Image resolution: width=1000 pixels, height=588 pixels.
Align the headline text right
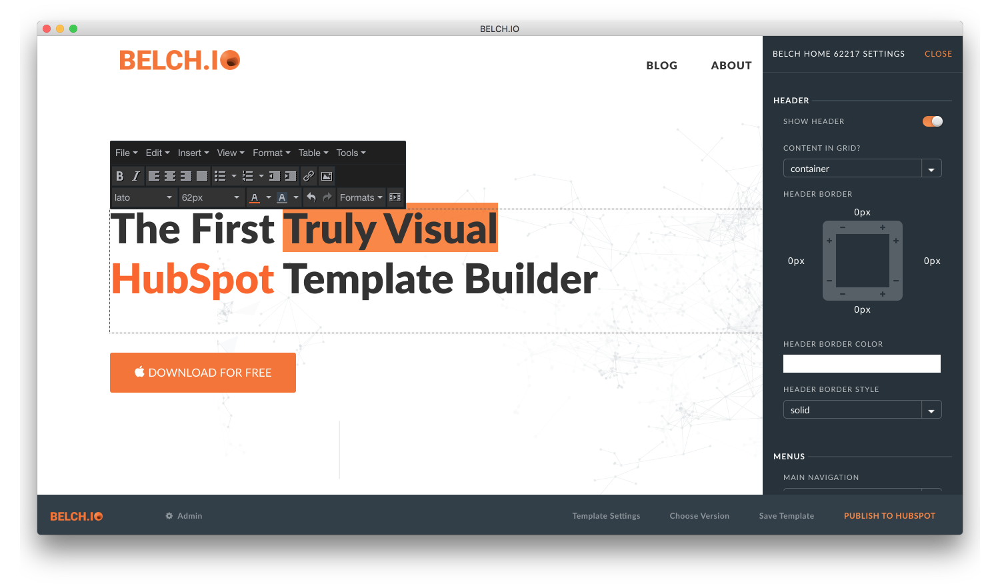pyautogui.click(x=186, y=176)
